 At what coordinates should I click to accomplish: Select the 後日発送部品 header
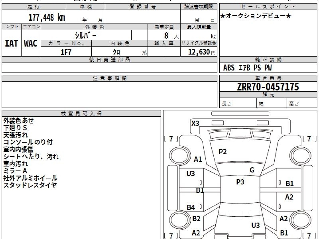click(109, 60)
